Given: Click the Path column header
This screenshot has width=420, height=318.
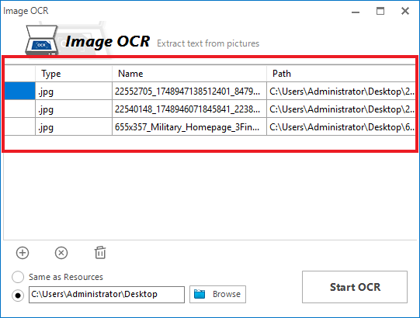Looking at the screenshot, I should tap(342, 74).
